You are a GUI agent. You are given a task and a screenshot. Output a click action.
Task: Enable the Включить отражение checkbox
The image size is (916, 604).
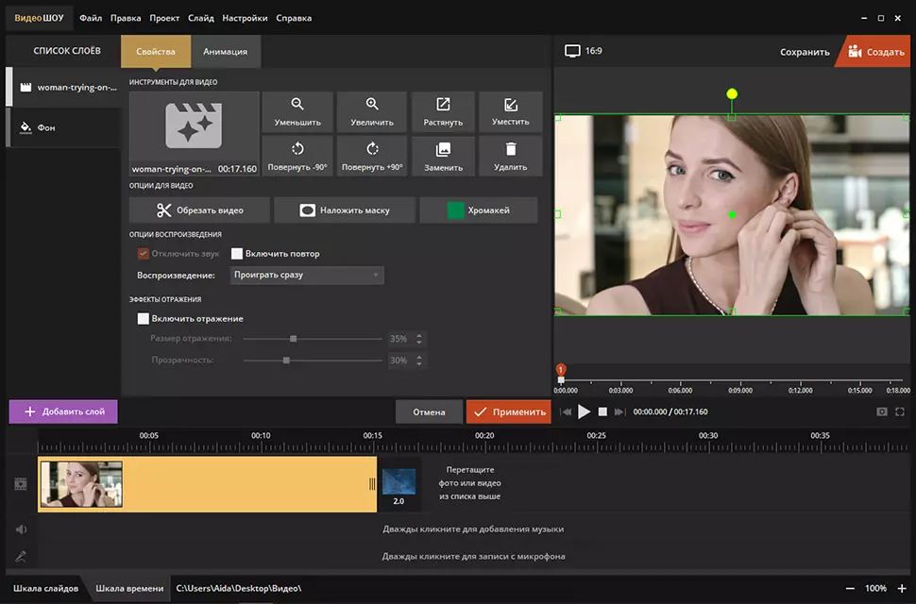point(144,319)
